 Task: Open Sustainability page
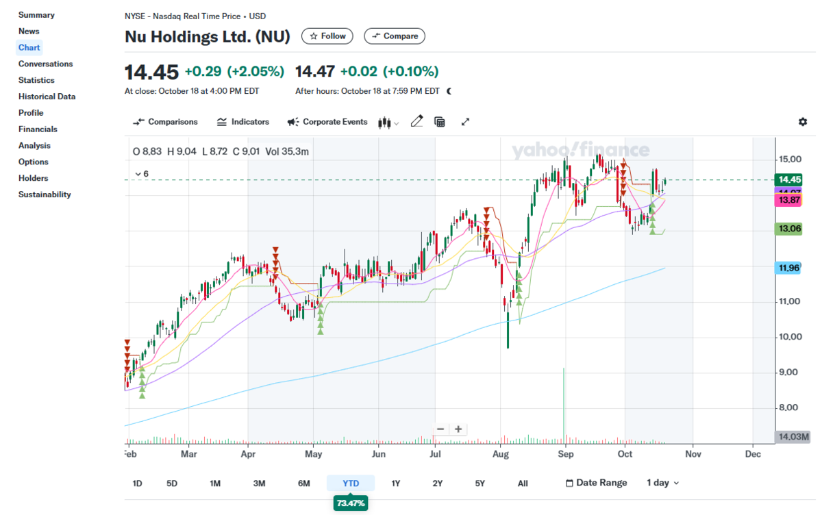pyautogui.click(x=45, y=194)
